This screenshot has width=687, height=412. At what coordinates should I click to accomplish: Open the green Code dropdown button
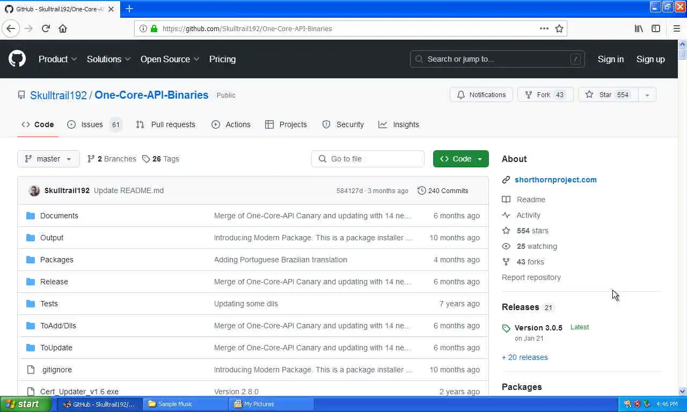pyautogui.click(x=461, y=159)
